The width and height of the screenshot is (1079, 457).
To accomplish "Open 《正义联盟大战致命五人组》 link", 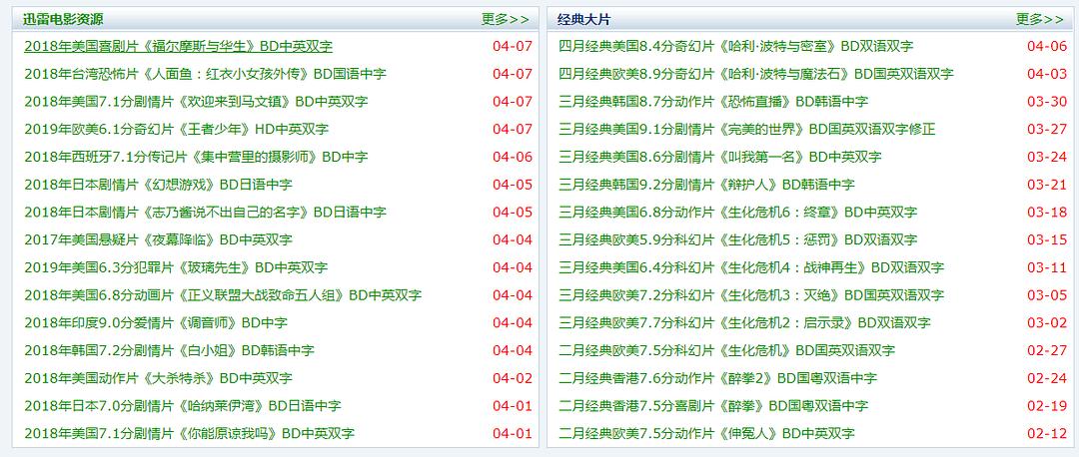I will click(x=223, y=294).
